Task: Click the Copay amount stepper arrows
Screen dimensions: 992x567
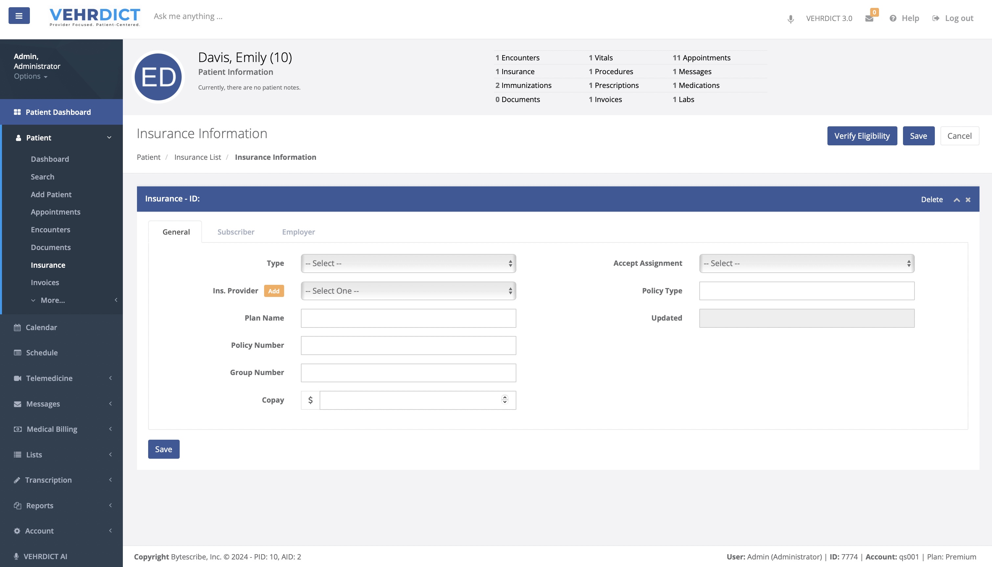Action: (505, 400)
